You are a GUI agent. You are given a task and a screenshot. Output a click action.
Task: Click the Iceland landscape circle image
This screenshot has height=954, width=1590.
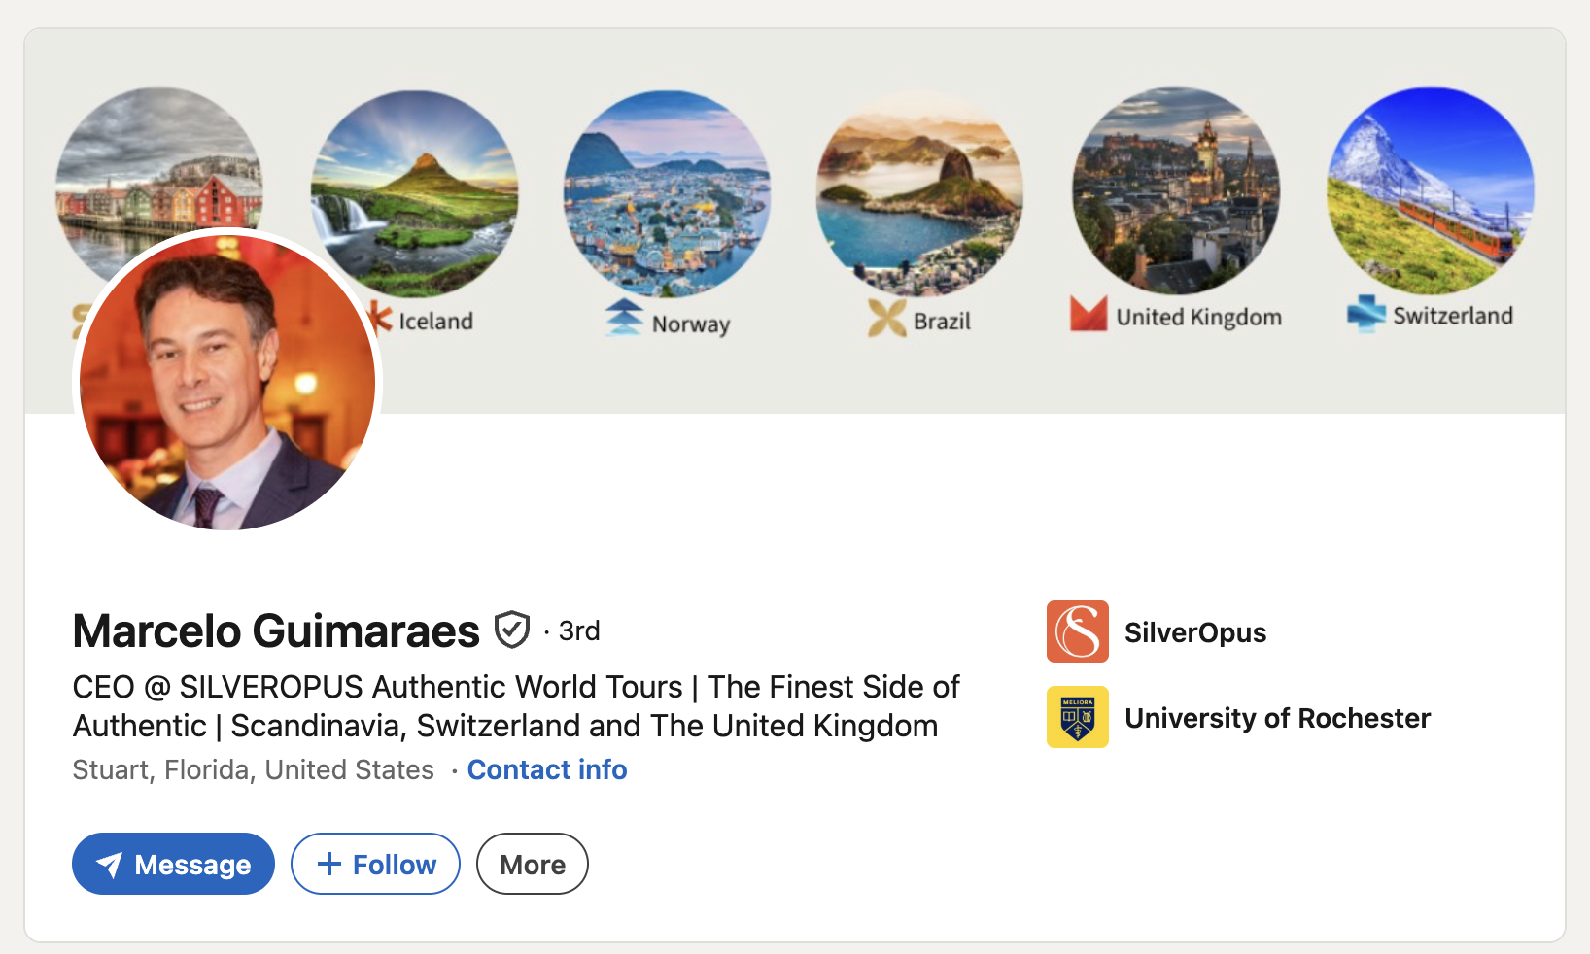414,193
